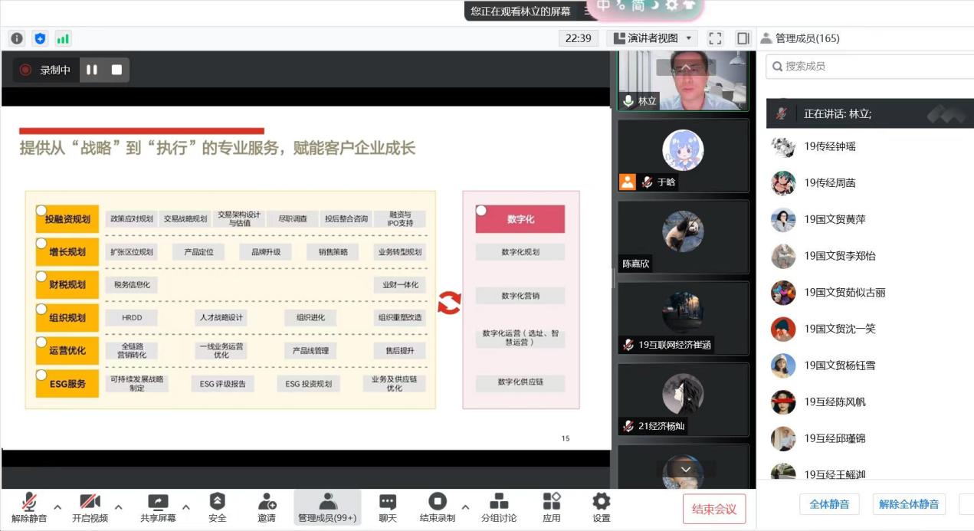This screenshot has width=974, height=531.
Task: Expand arrow next to 结束录制
Action: coord(465,506)
